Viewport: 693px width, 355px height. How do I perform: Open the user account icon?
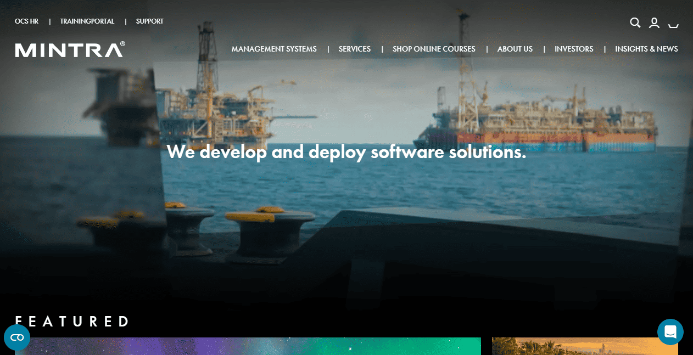654,22
